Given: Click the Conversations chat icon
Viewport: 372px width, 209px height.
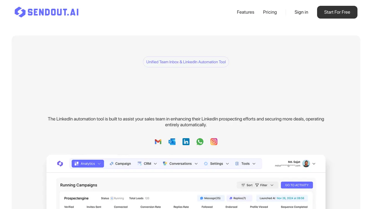Looking at the screenshot, I should pos(165,164).
